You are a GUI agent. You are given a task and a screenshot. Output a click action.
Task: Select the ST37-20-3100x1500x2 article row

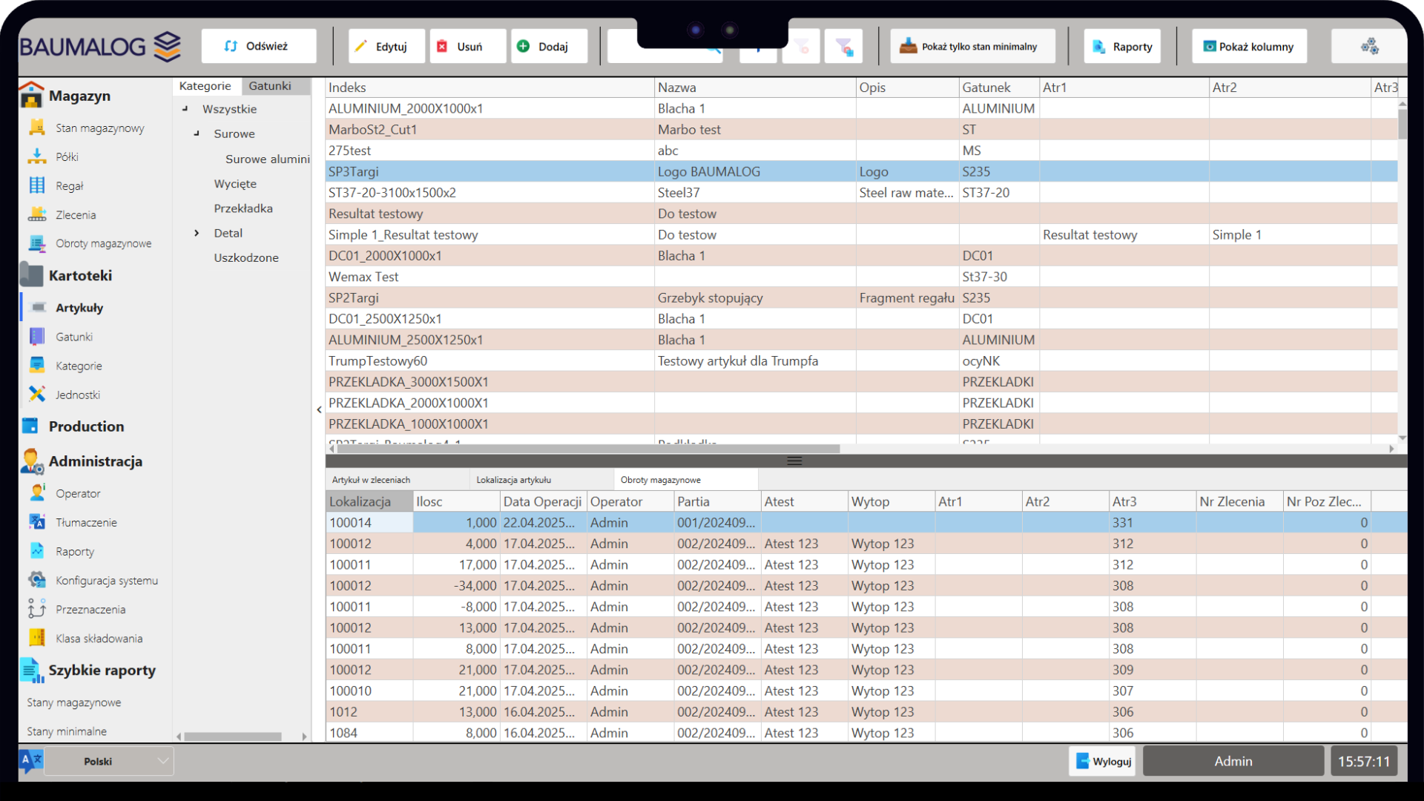489,193
